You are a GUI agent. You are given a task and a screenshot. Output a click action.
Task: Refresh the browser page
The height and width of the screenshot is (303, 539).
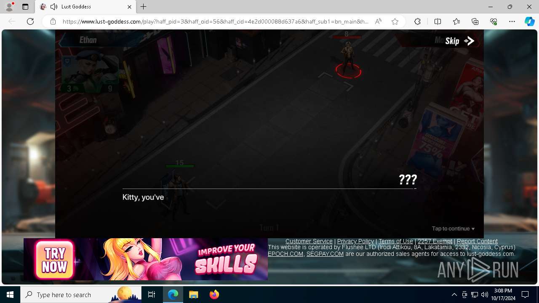pyautogui.click(x=30, y=21)
